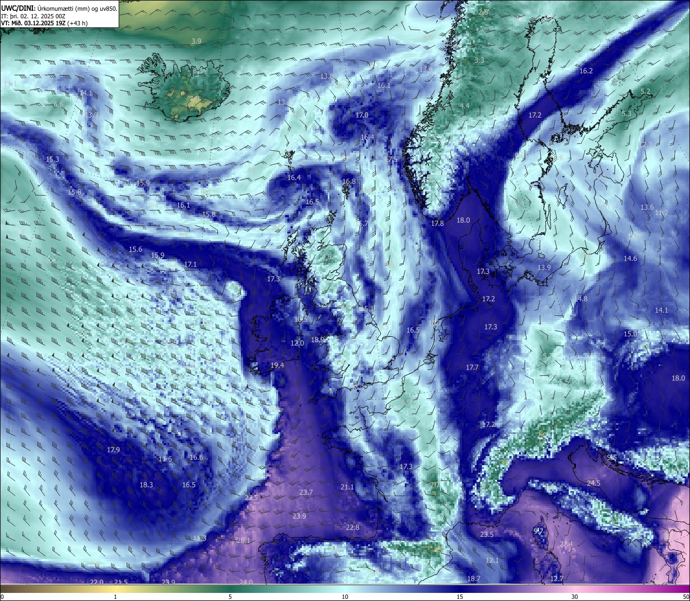This screenshot has width=690, height=601.
Task: Click the 22.0 value label
Action: pos(96,582)
